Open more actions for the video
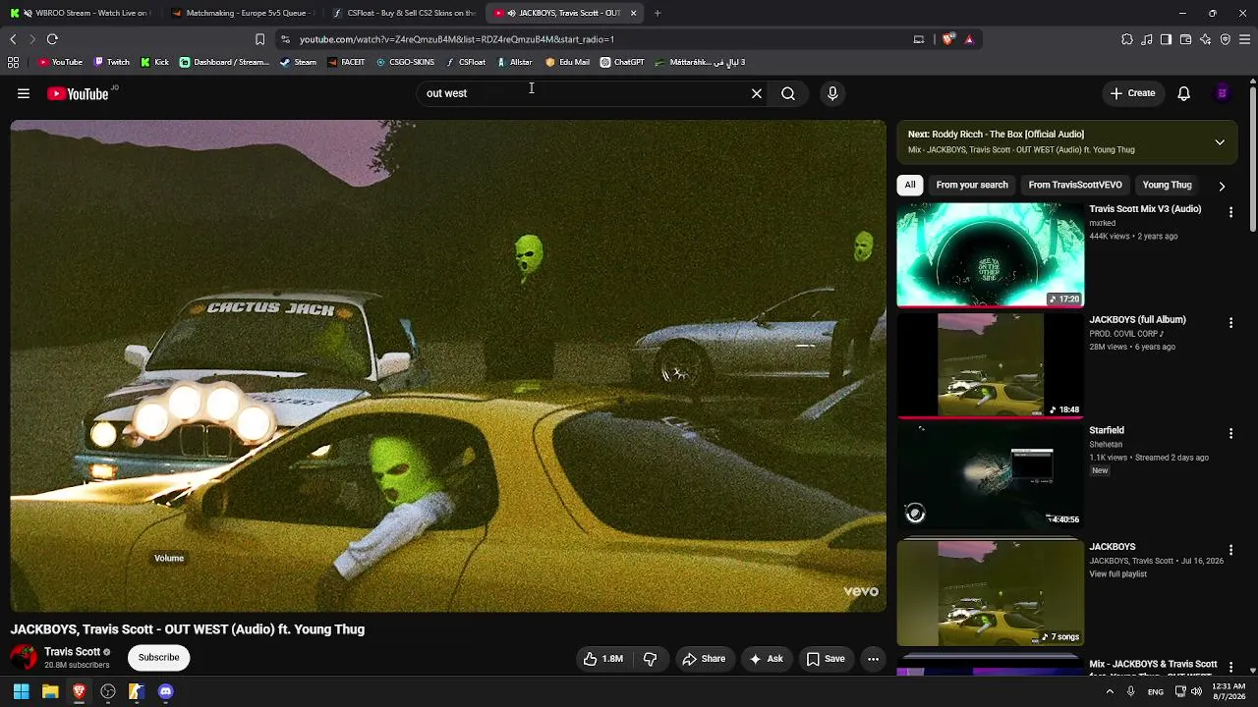The width and height of the screenshot is (1258, 707). (873, 659)
